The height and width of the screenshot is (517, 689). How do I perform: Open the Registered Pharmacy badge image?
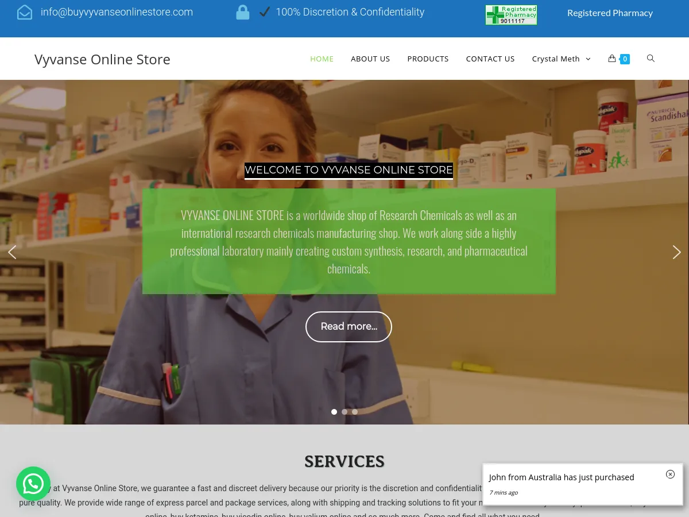click(x=511, y=15)
